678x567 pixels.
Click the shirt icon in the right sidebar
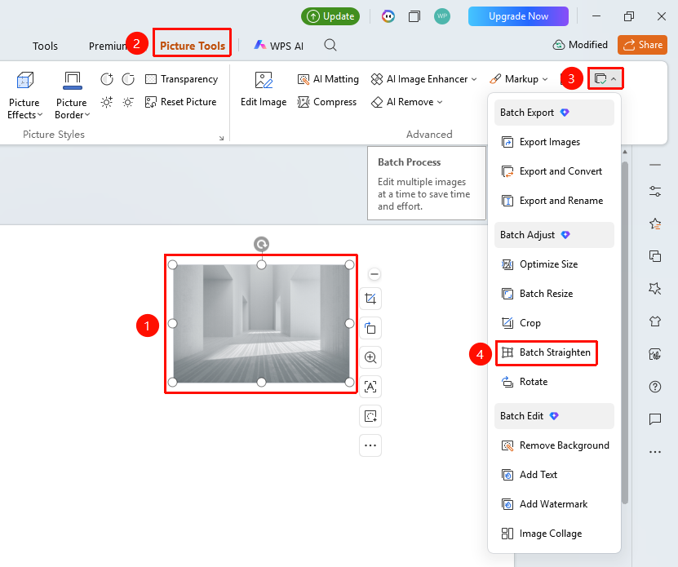(655, 321)
